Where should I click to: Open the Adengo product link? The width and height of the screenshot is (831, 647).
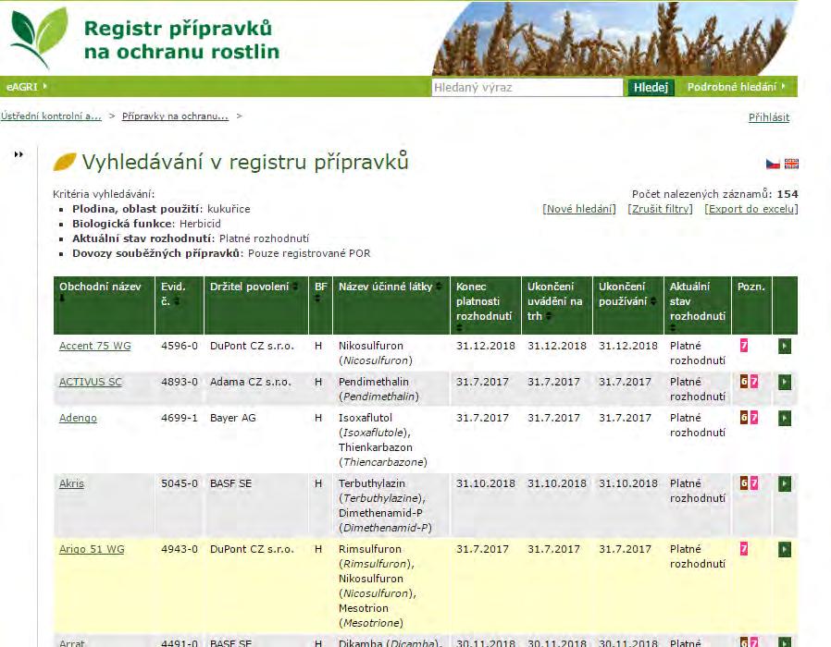pos(78,418)
